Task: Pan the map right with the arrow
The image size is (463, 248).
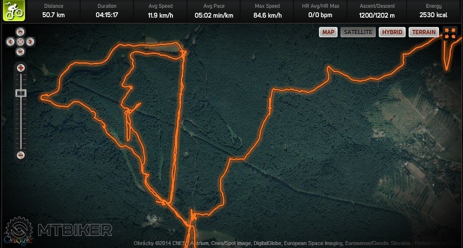Action: 30,42
